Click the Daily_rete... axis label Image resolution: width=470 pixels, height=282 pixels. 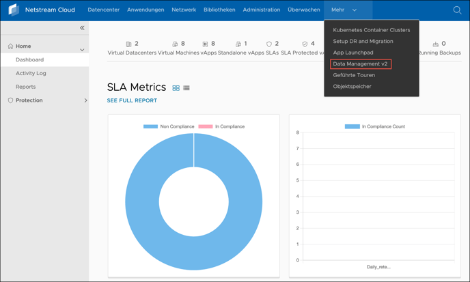pyautogui.click(x=378, y=267)
